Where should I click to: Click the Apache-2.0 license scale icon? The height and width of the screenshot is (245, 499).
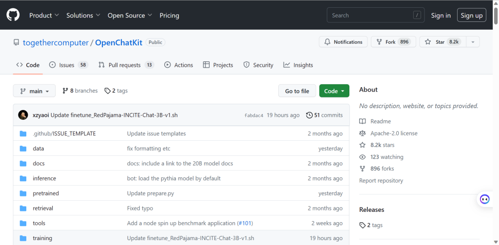point(362,133)
